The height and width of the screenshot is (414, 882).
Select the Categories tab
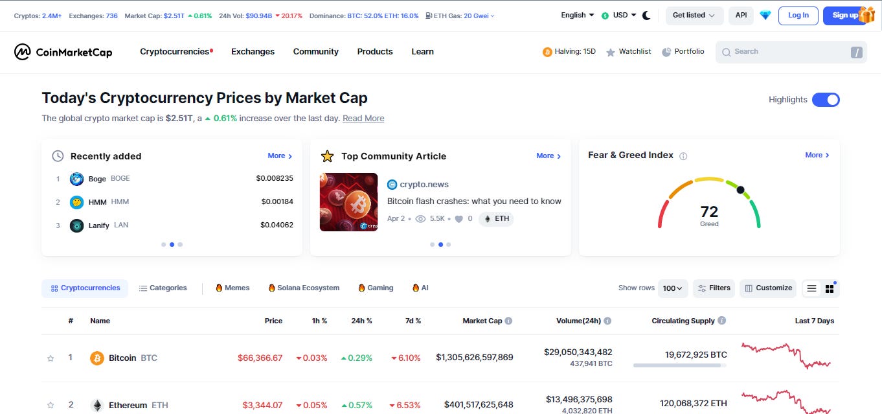[163, 288]
